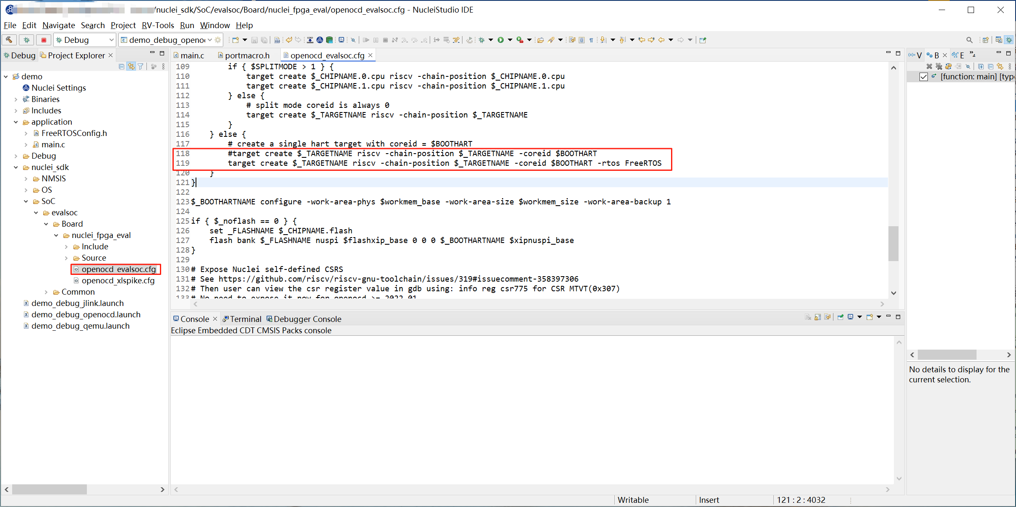The image size is (1016, 507).
Task: Switch to the Debug perspective bug icon
Action: pos(1009,40)
